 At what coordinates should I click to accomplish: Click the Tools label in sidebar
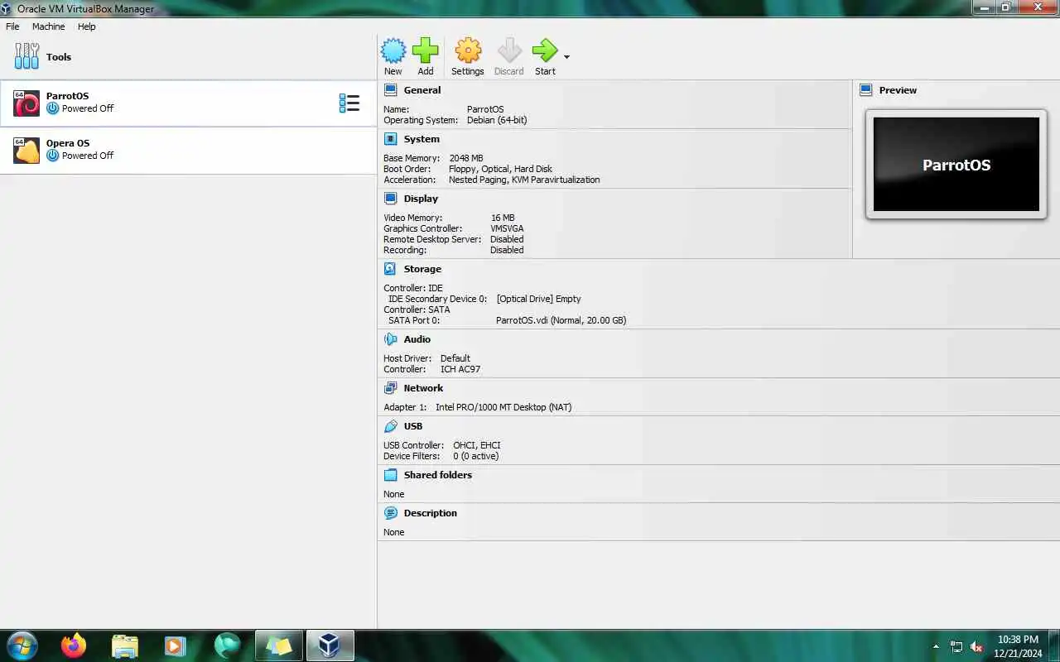click(x=59, y=57)
